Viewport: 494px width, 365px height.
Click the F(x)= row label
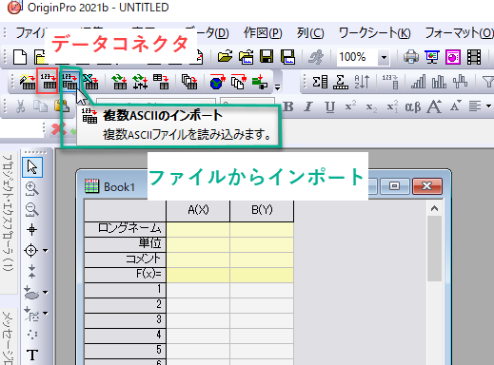pyautogui.click(x=125, y=275)
